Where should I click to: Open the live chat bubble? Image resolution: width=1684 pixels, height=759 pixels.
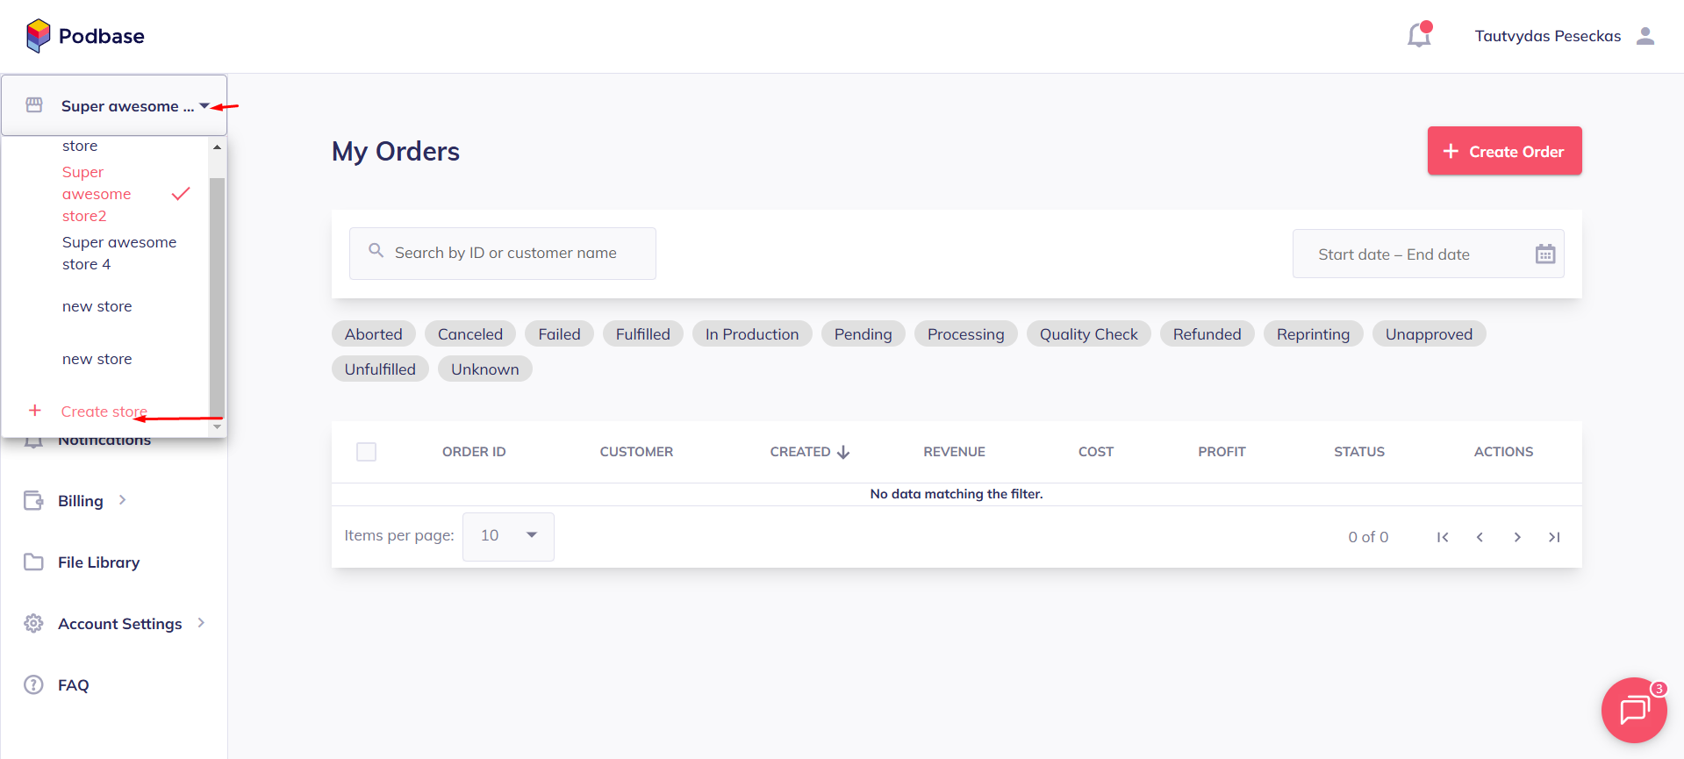[1633, 710]
